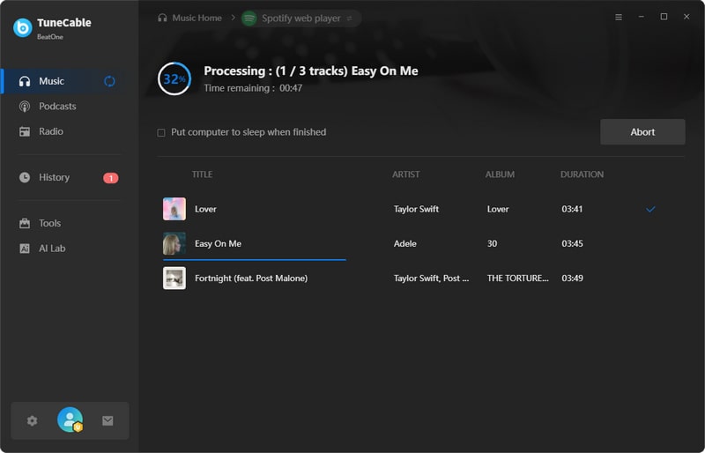Viewport: 705px width, 453px height.
Task: Click the AI icon next to AI Lab
Action: coord(25,249)
